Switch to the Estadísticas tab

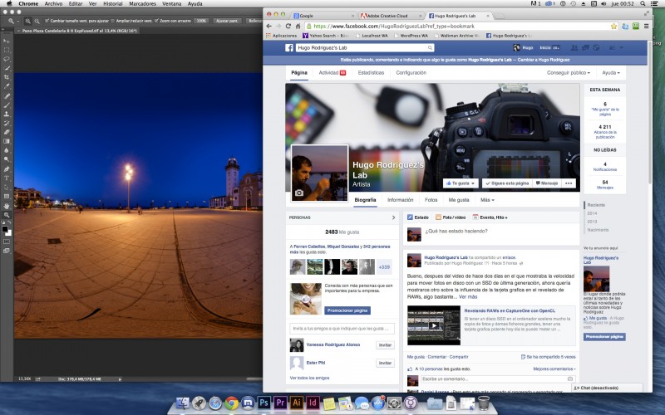tap(370, 73)
